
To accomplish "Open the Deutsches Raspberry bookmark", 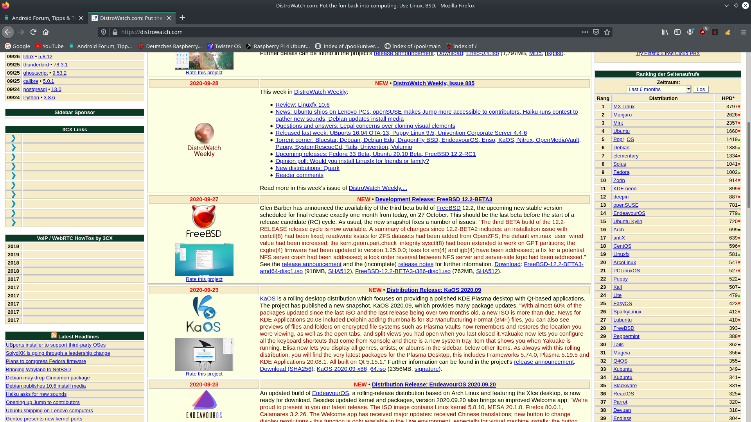I will tap(170, 46).
